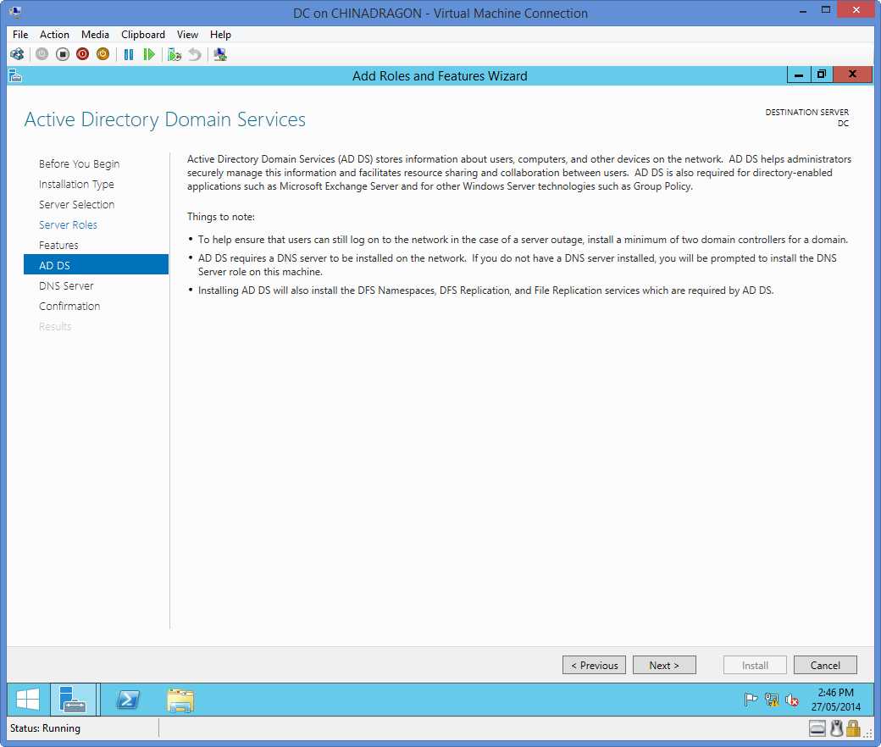The height and width of the screenshot is (747, 881).
Task: Click the 'Status: Running' status text
Action: pos(46,728)
